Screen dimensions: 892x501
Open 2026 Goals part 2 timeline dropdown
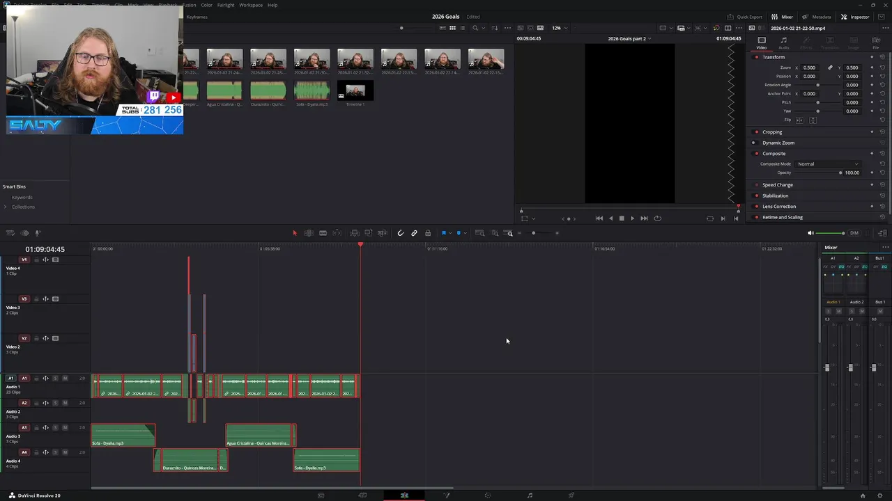629,38
